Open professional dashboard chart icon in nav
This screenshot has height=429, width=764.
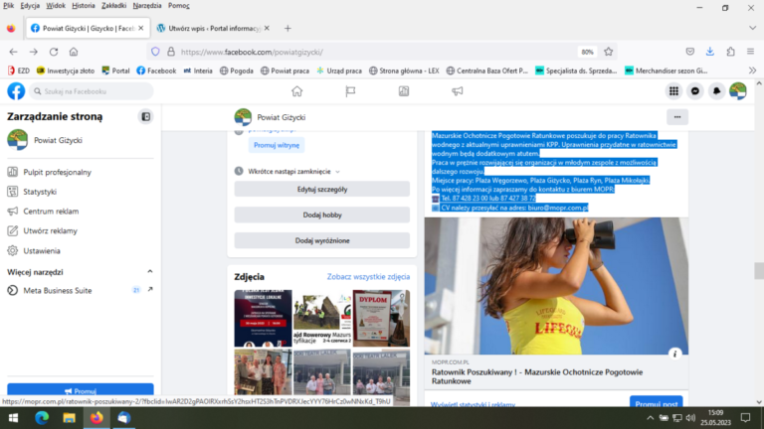coord(404,91)
